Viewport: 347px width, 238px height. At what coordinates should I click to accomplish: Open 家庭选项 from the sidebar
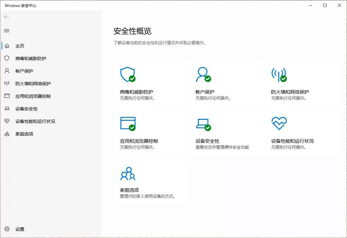24,134
